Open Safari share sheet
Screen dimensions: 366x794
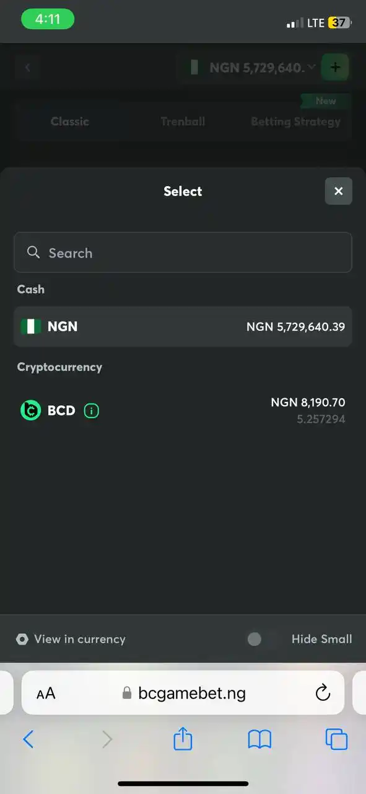pos(183,739)
